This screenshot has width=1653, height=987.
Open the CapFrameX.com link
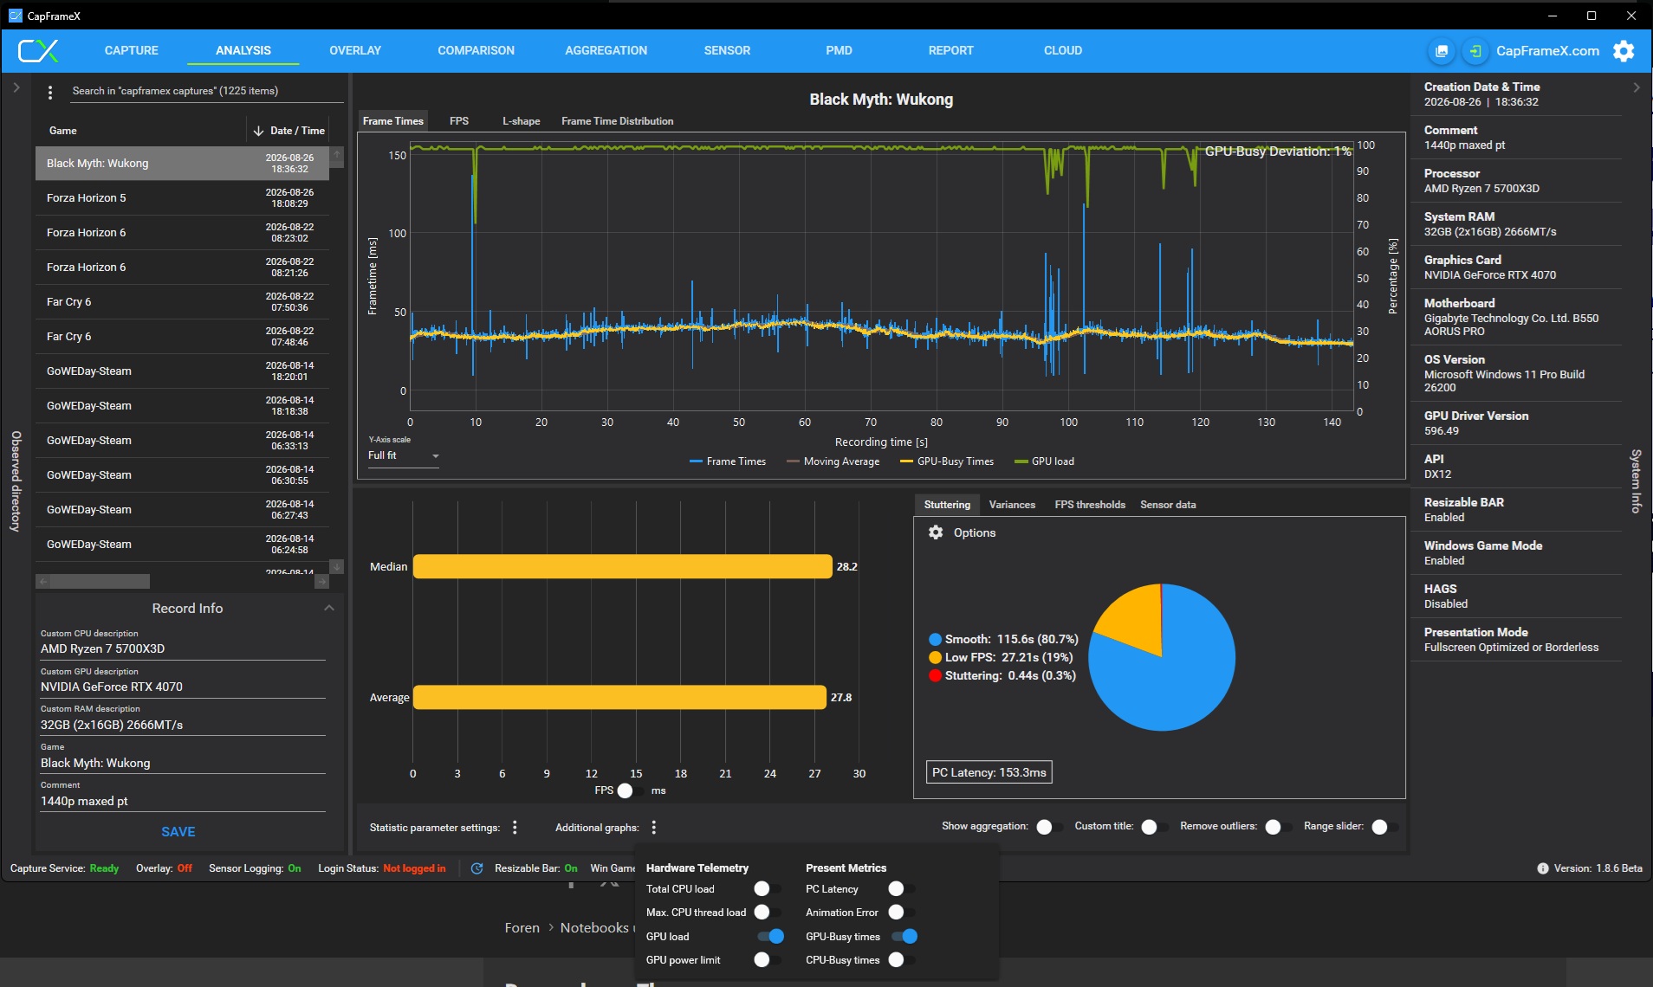pos(1548,51)
